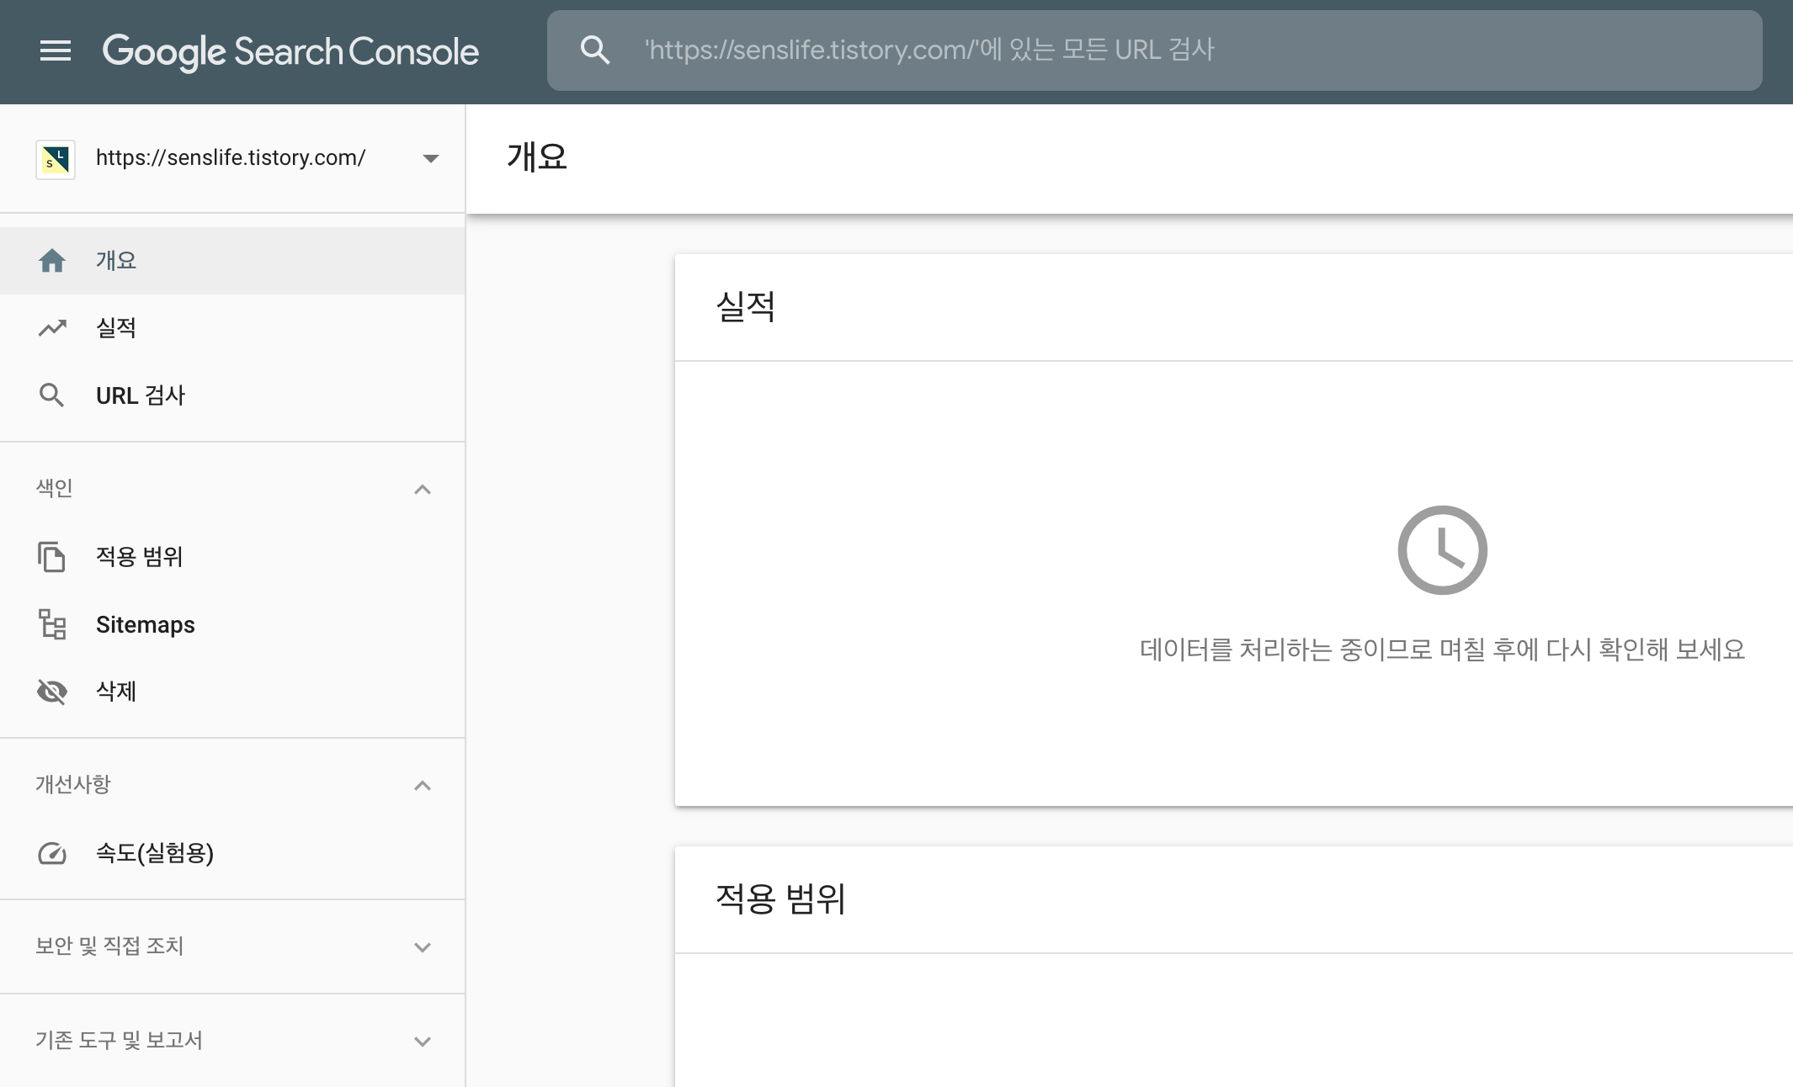1793x1087 pixels.
Task: Expand the 보안 및 직접 조치 chevron
Action: 423,947
